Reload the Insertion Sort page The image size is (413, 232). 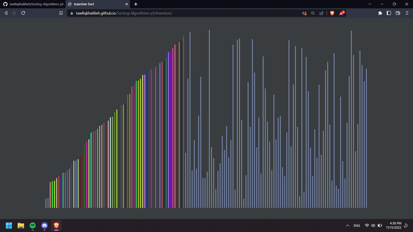pos(23,13)
